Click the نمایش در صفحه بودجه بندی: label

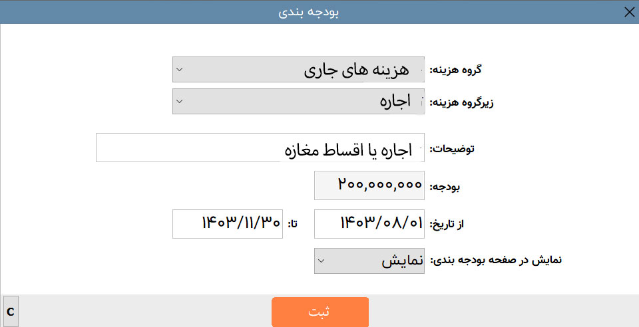pyautogui.click(x=495, y=261)
